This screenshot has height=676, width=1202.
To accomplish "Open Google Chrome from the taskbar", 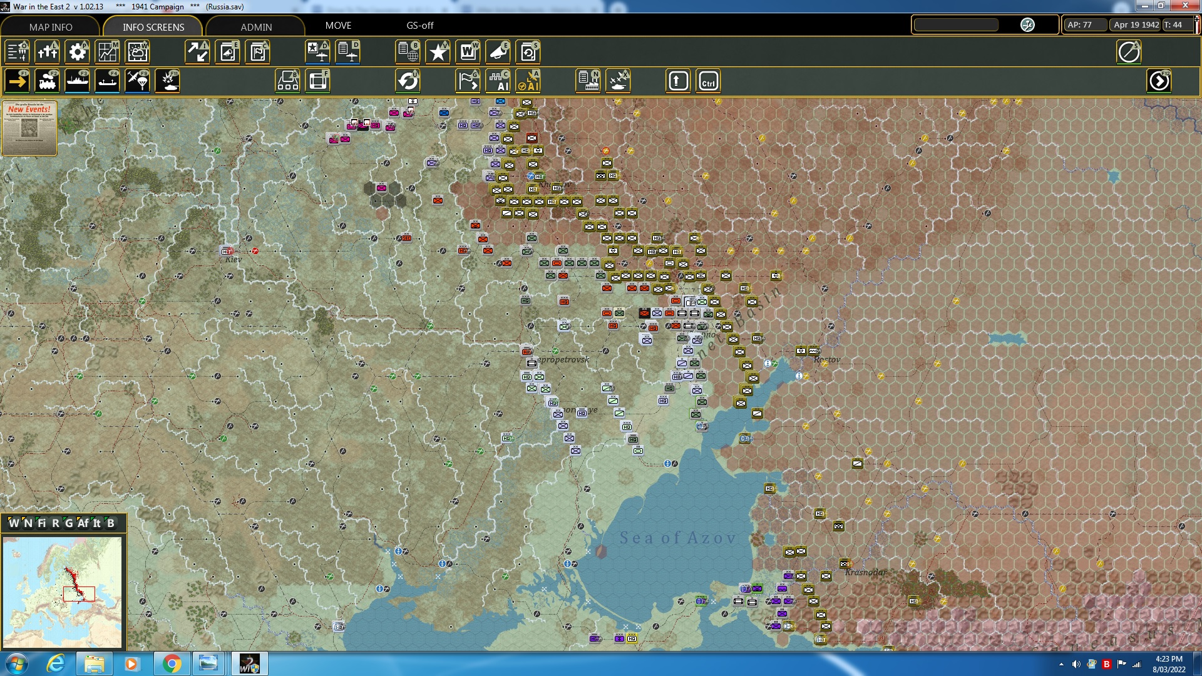I will pyautogui.click(x=172, y=663).
